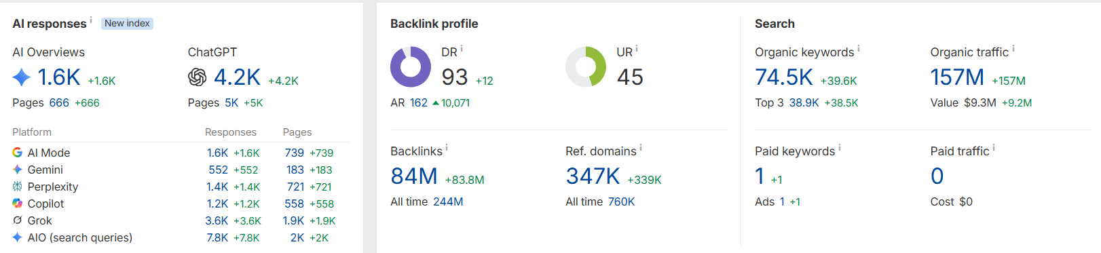Open ChatGPT 4.2K responses

click(237, 77)
